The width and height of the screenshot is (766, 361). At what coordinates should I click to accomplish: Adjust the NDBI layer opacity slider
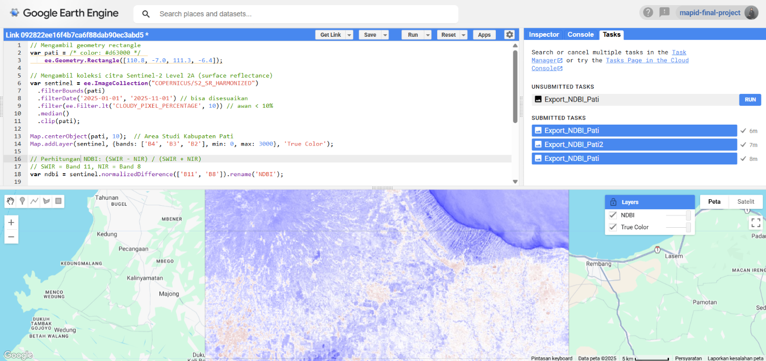[688, 215]
